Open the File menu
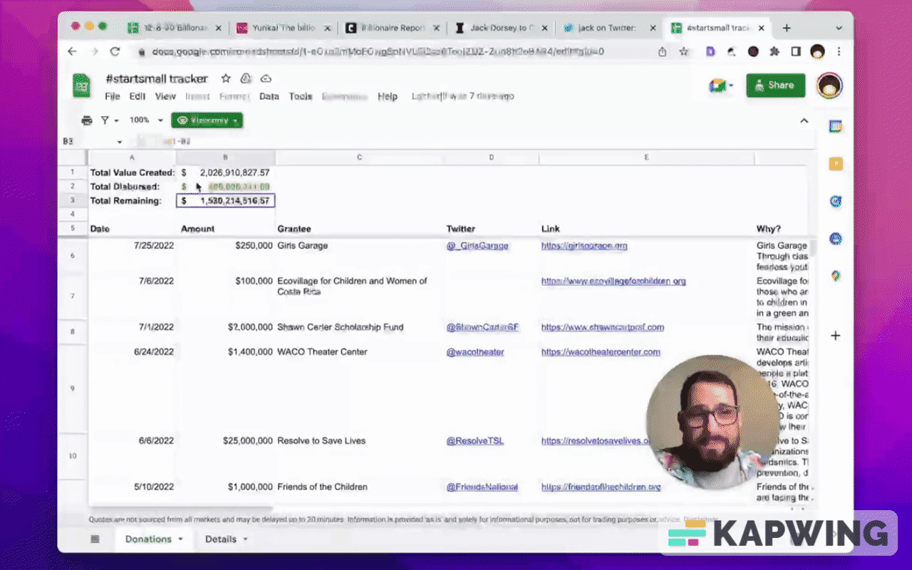 click(113, 96)
